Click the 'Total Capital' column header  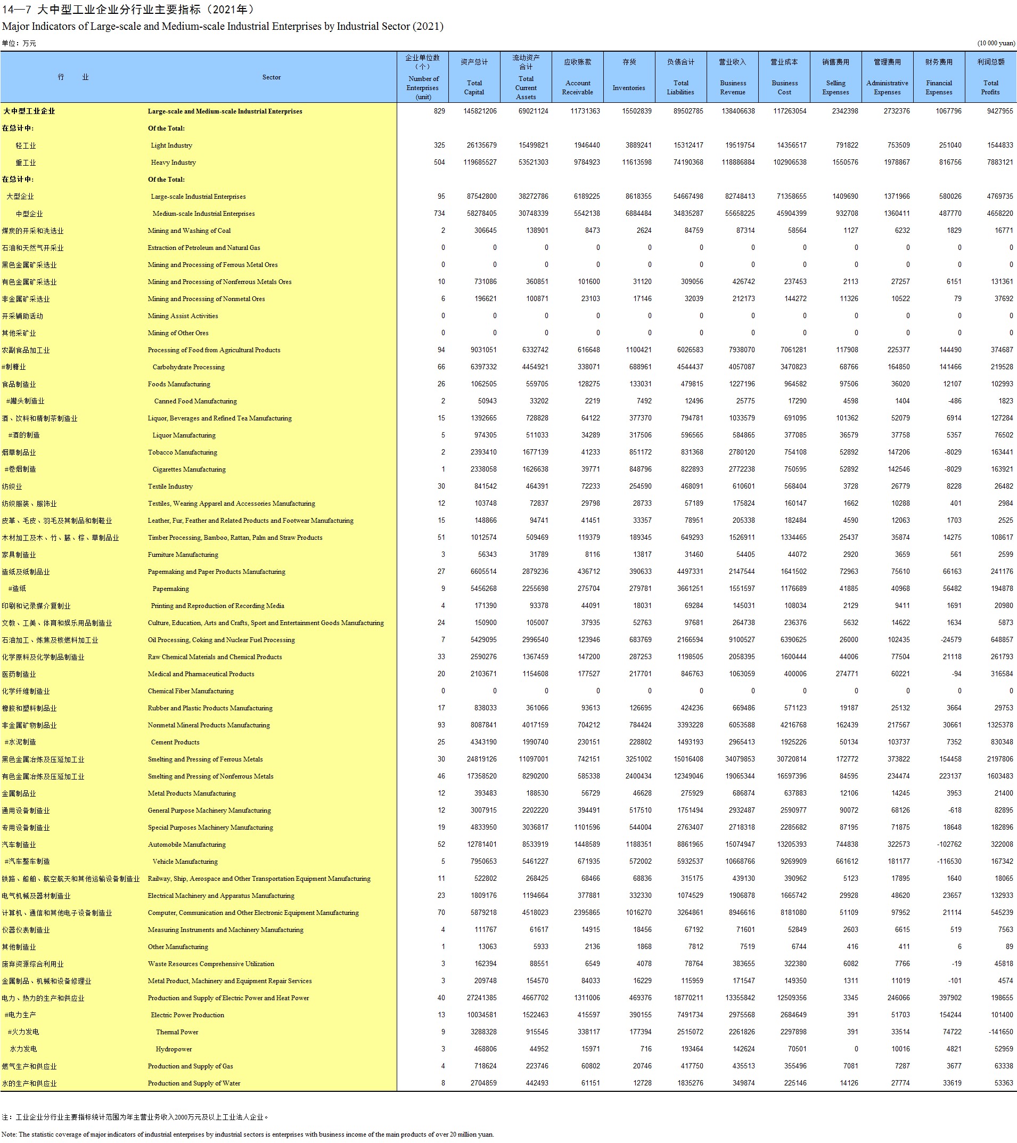pos(474,77)
